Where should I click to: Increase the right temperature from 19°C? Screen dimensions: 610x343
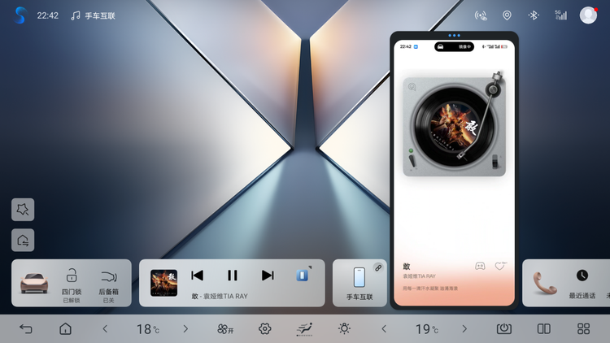pos(464,328)
